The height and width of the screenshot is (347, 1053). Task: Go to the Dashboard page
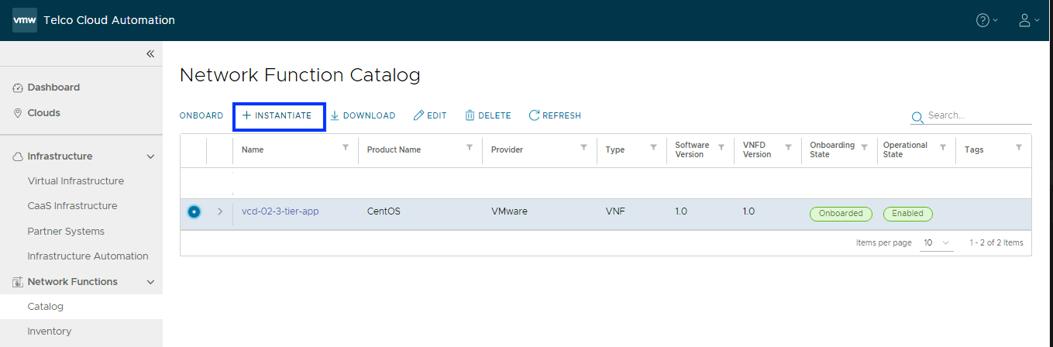(x=53, y=88)
